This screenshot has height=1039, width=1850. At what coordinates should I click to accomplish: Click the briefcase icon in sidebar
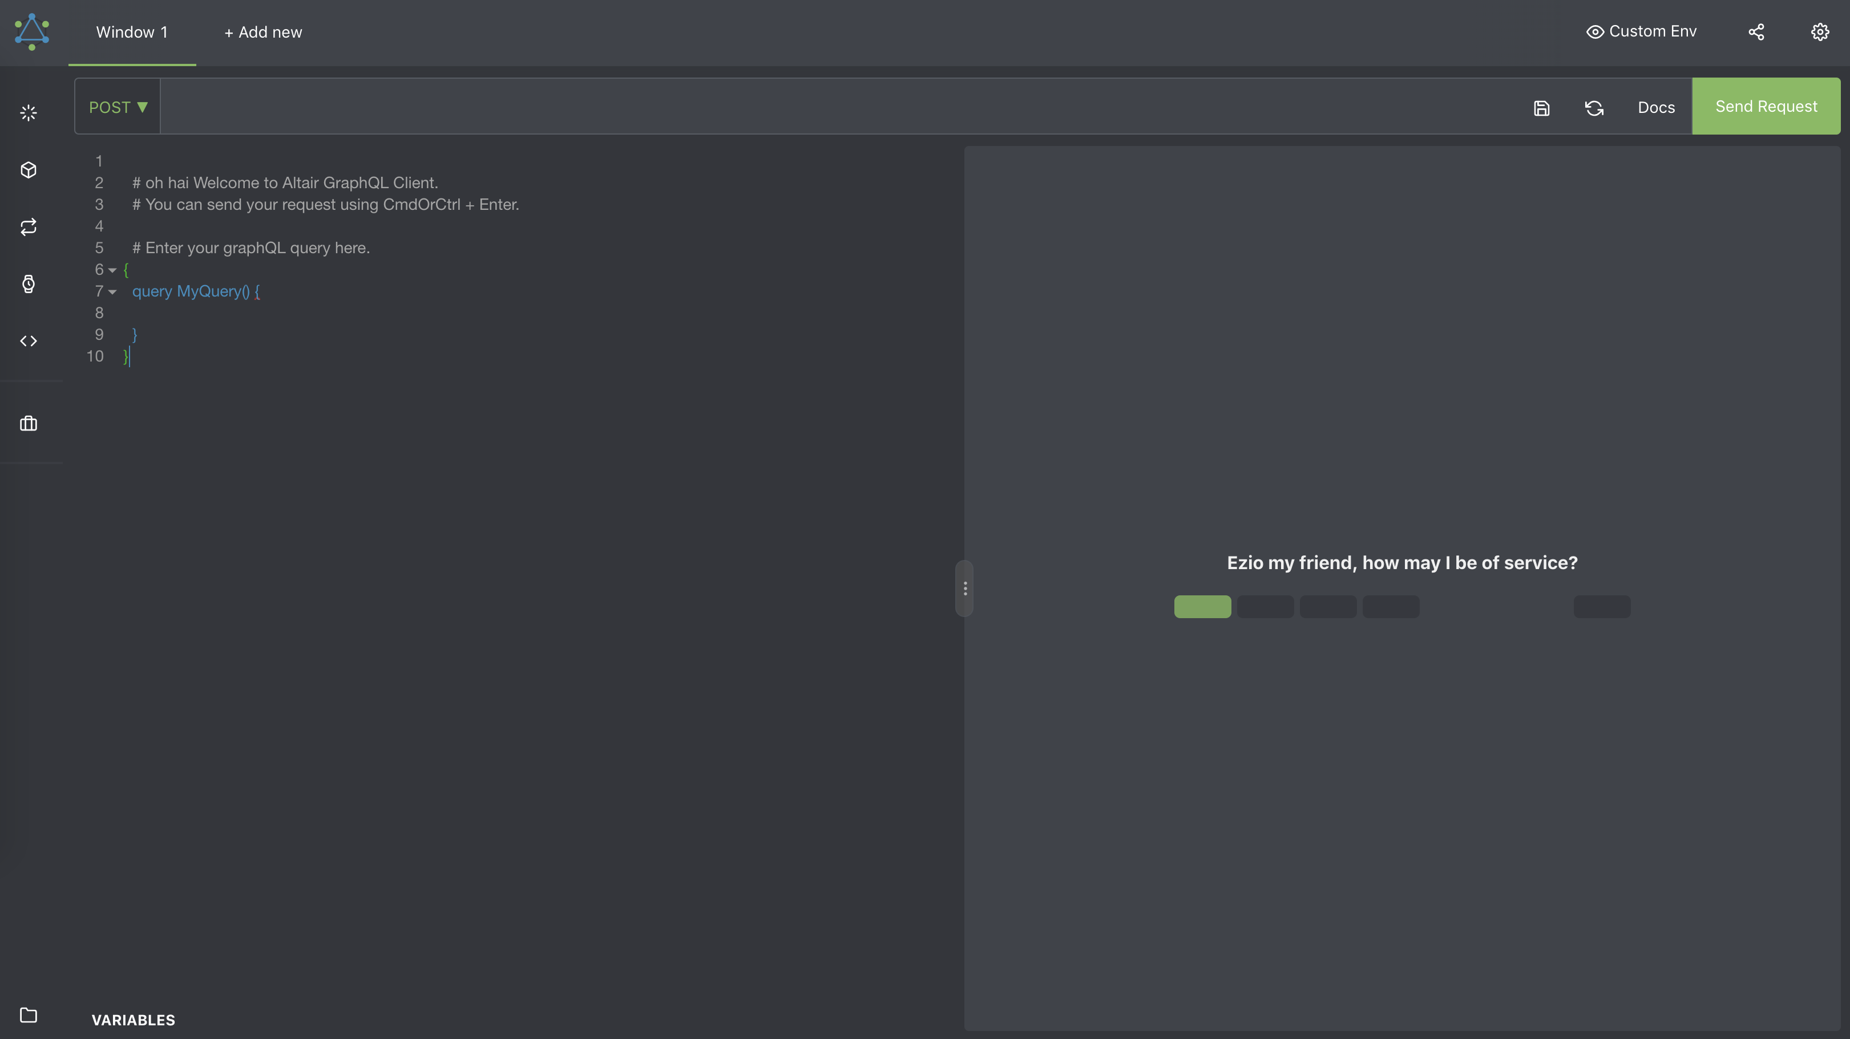[28, 423]
